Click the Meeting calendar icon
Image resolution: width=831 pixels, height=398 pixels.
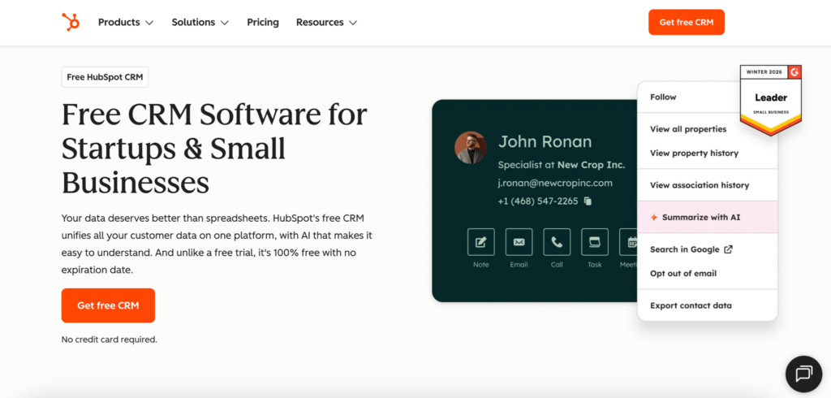(629, 242)
